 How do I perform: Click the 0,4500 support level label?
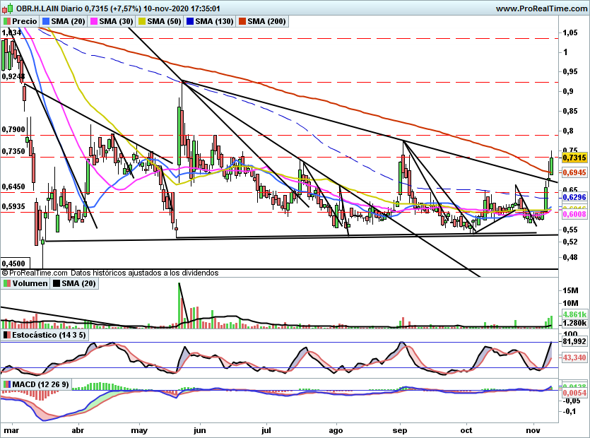pyautogui.click(x=13, y=264)
